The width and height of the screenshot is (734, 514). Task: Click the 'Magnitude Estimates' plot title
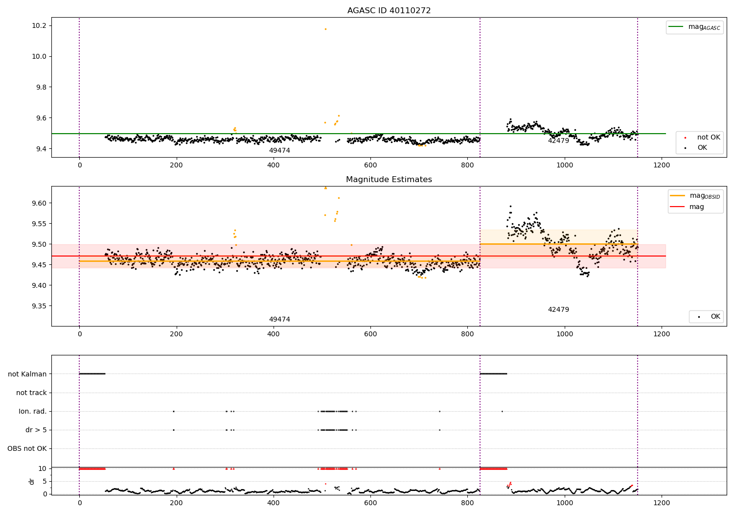point(389,180)
